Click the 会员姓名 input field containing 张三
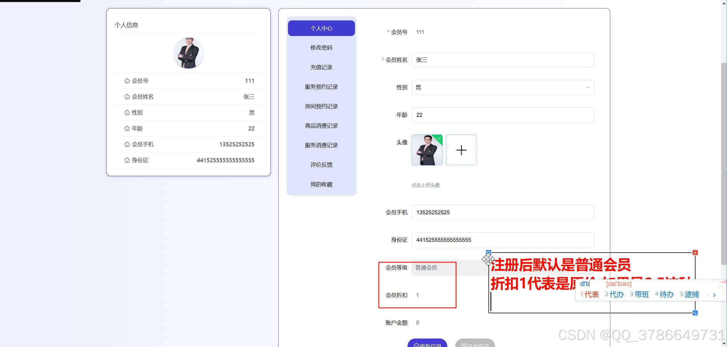 [x=502, y=60]
